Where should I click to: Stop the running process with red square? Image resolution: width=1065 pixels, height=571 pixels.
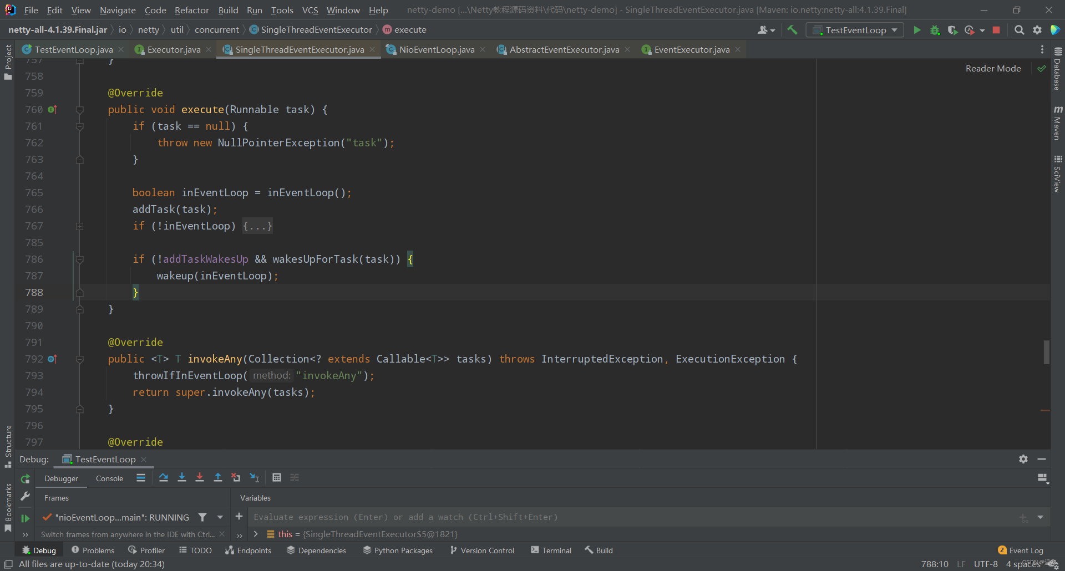(996, 30)
